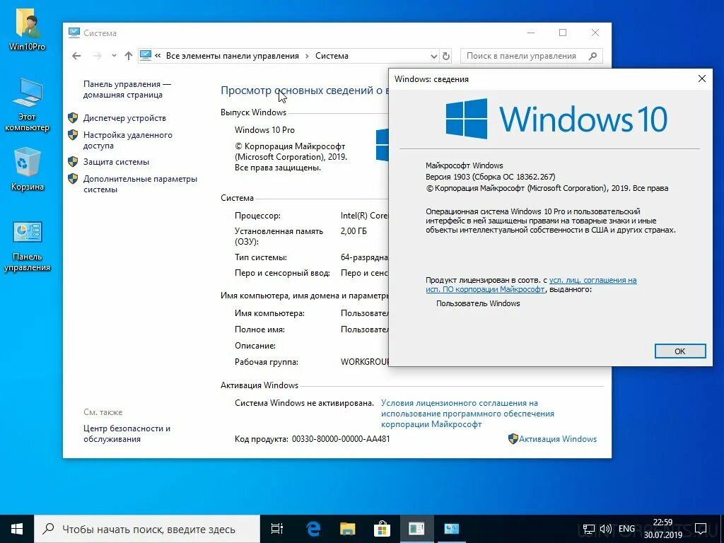The width and height of the screenshot is (724, 543).
Task: Expand the chevron after 'Все элементы панели управления'
Action: tap(307, 56)
